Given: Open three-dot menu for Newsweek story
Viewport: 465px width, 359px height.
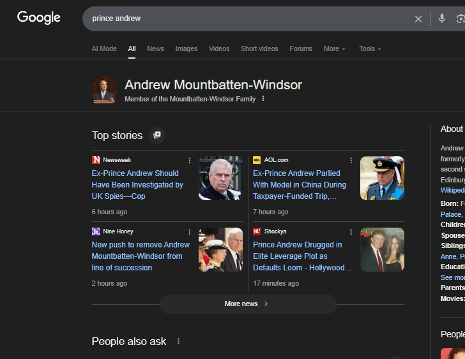Looking at the screenshot, I should click(190, 160).
